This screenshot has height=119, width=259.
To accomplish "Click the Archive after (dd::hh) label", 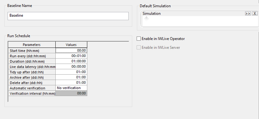I will click(27, 77).
